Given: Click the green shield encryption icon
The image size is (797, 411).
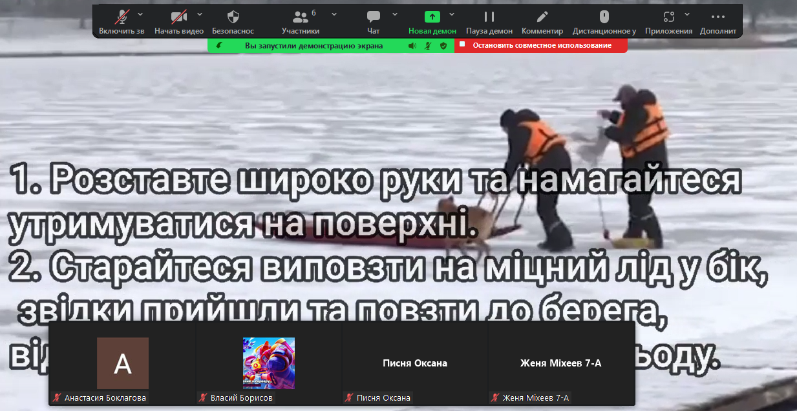Looking at the screenshot, I should (443, 46).
